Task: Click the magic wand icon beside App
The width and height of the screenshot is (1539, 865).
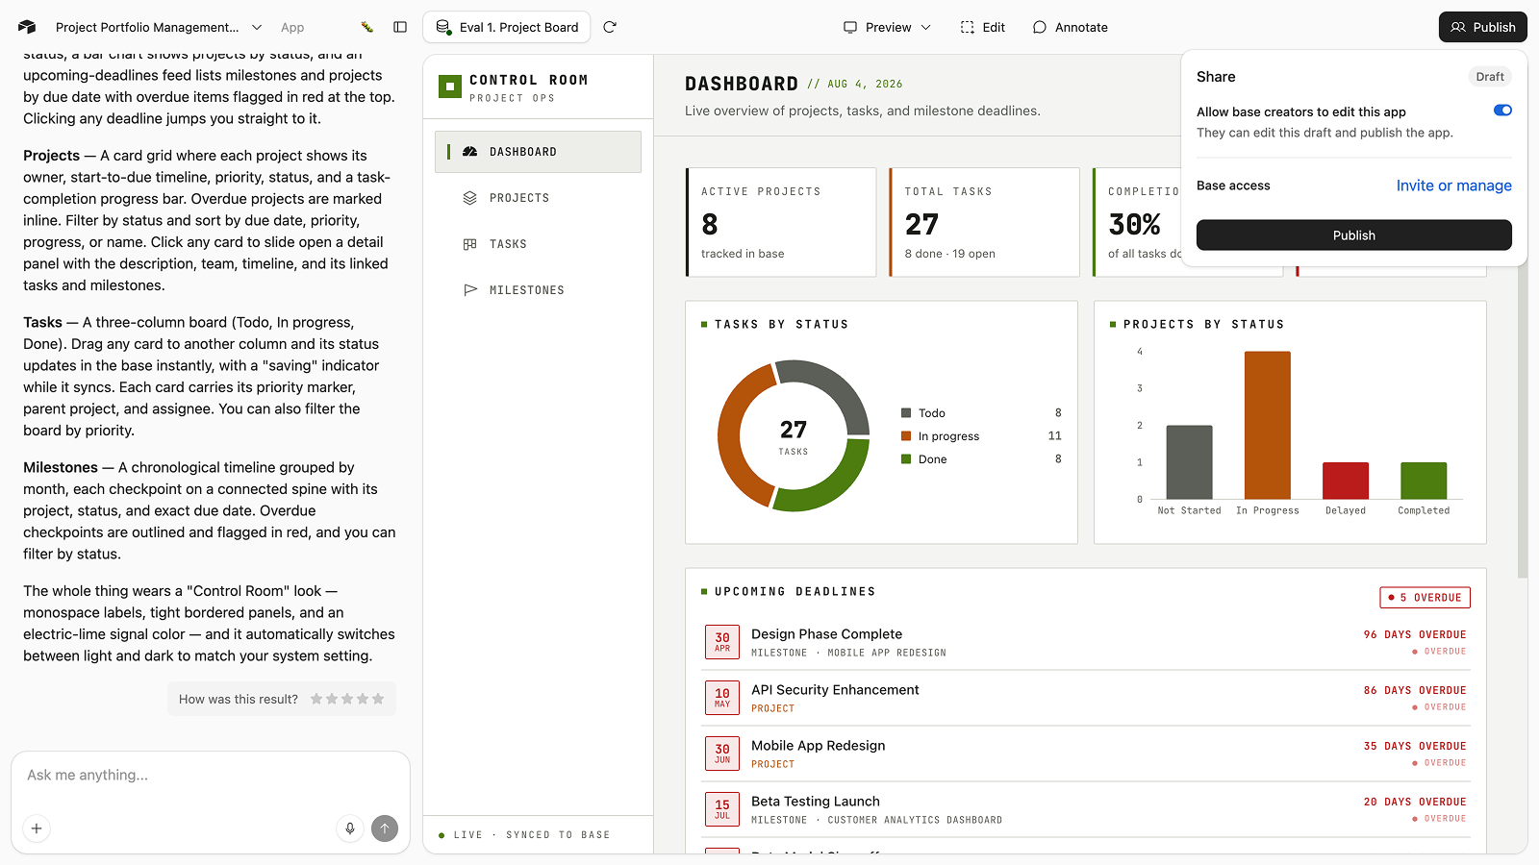Action: [366, 27]
